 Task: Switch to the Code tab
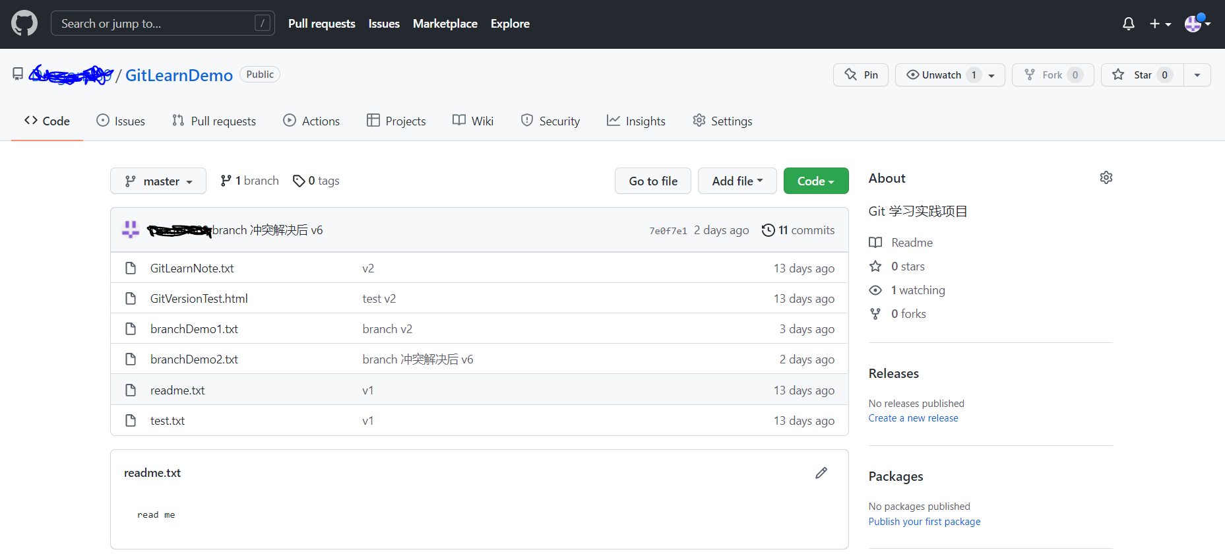pyautogui.click(x=47, y=121)
